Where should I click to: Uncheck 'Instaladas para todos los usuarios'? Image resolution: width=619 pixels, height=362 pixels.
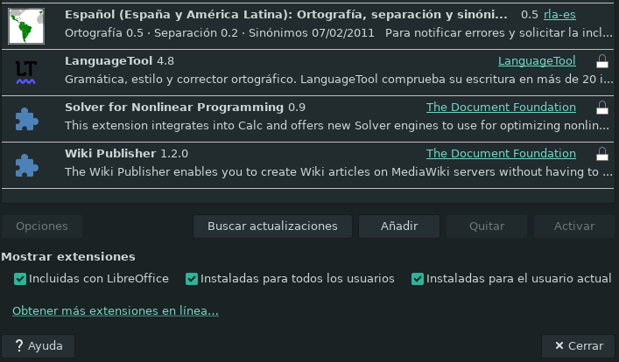[192, 279]
